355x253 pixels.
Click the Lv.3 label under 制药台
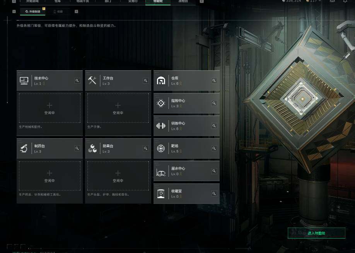click(38, 151)
